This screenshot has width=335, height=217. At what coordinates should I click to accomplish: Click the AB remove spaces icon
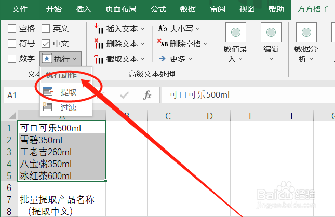(x=163, y=43)
